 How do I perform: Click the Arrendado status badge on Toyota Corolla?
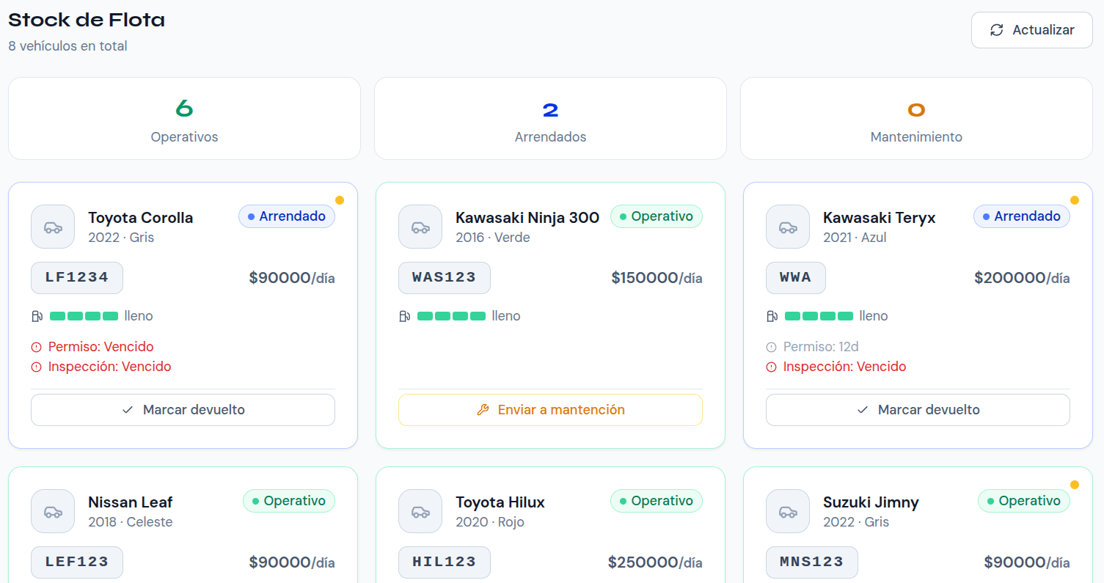287,216
